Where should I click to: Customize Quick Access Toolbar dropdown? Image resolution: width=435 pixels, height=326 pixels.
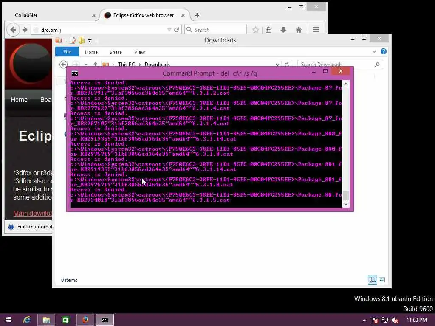[90, 41]
